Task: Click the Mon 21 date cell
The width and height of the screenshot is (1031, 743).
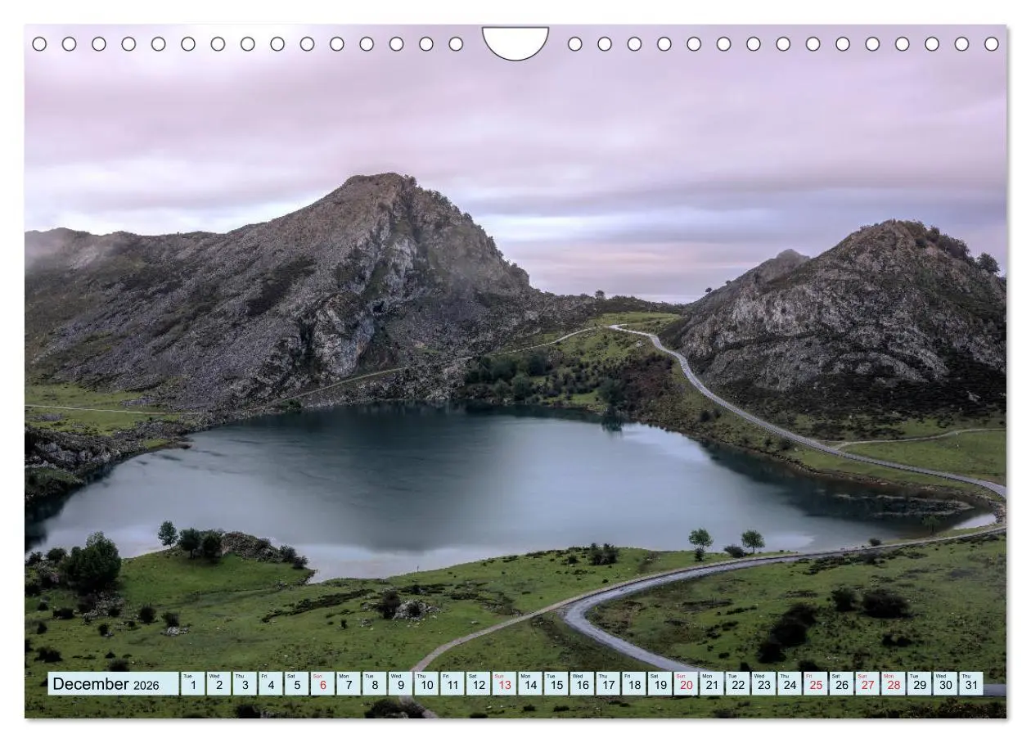Action: [x=712, y=684]
